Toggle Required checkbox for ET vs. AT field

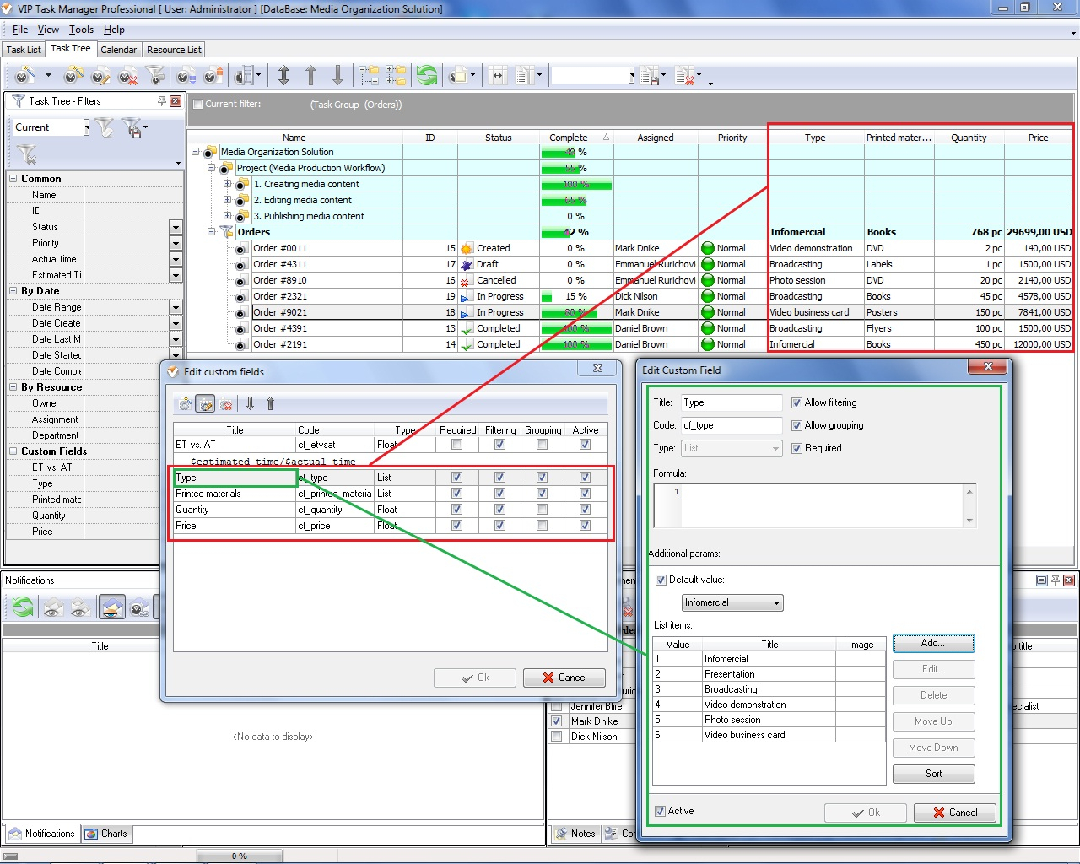pos(456,445)
